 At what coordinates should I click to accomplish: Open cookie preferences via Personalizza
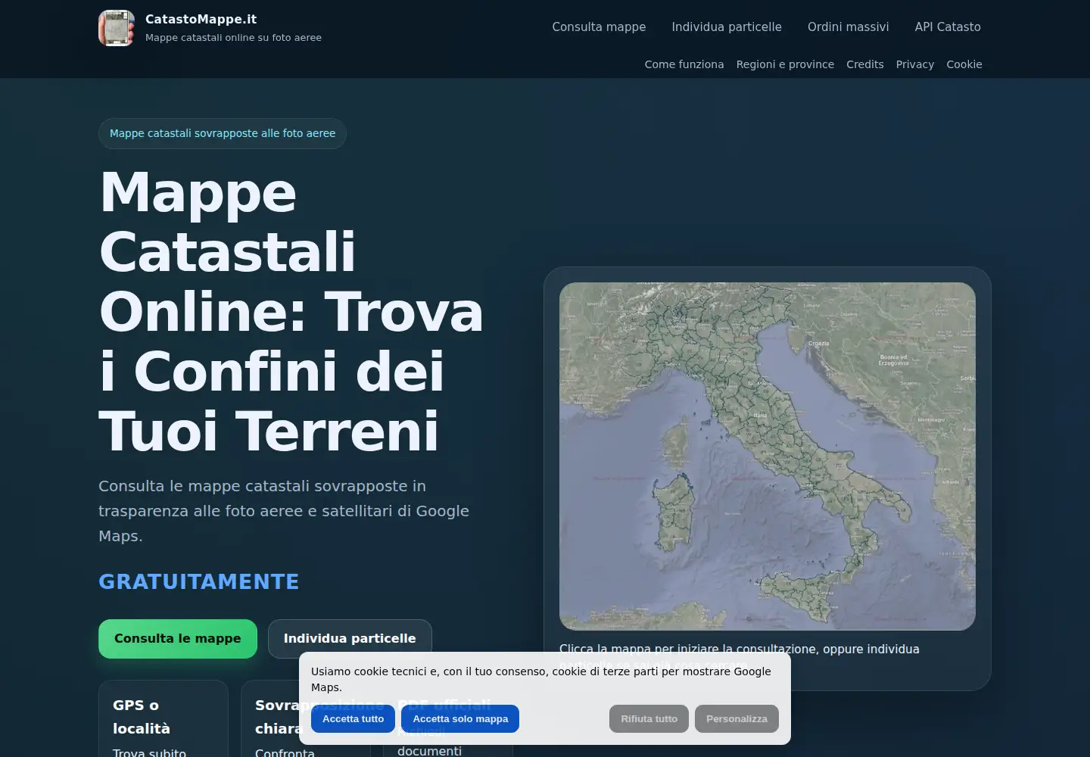pos(737,718)
